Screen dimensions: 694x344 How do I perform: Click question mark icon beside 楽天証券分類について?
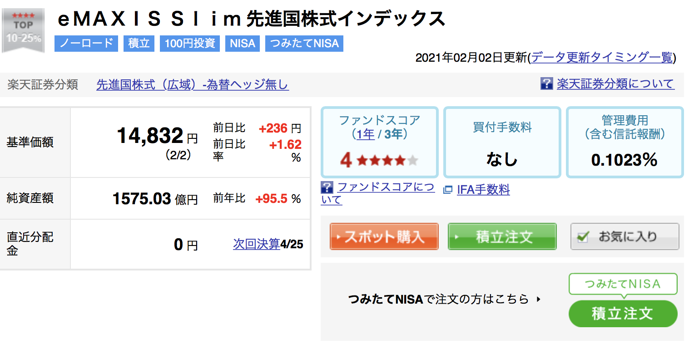tap(546, 84)
